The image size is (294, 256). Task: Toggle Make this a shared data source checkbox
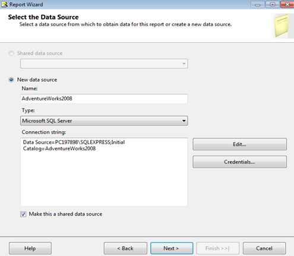click(23, 214)
